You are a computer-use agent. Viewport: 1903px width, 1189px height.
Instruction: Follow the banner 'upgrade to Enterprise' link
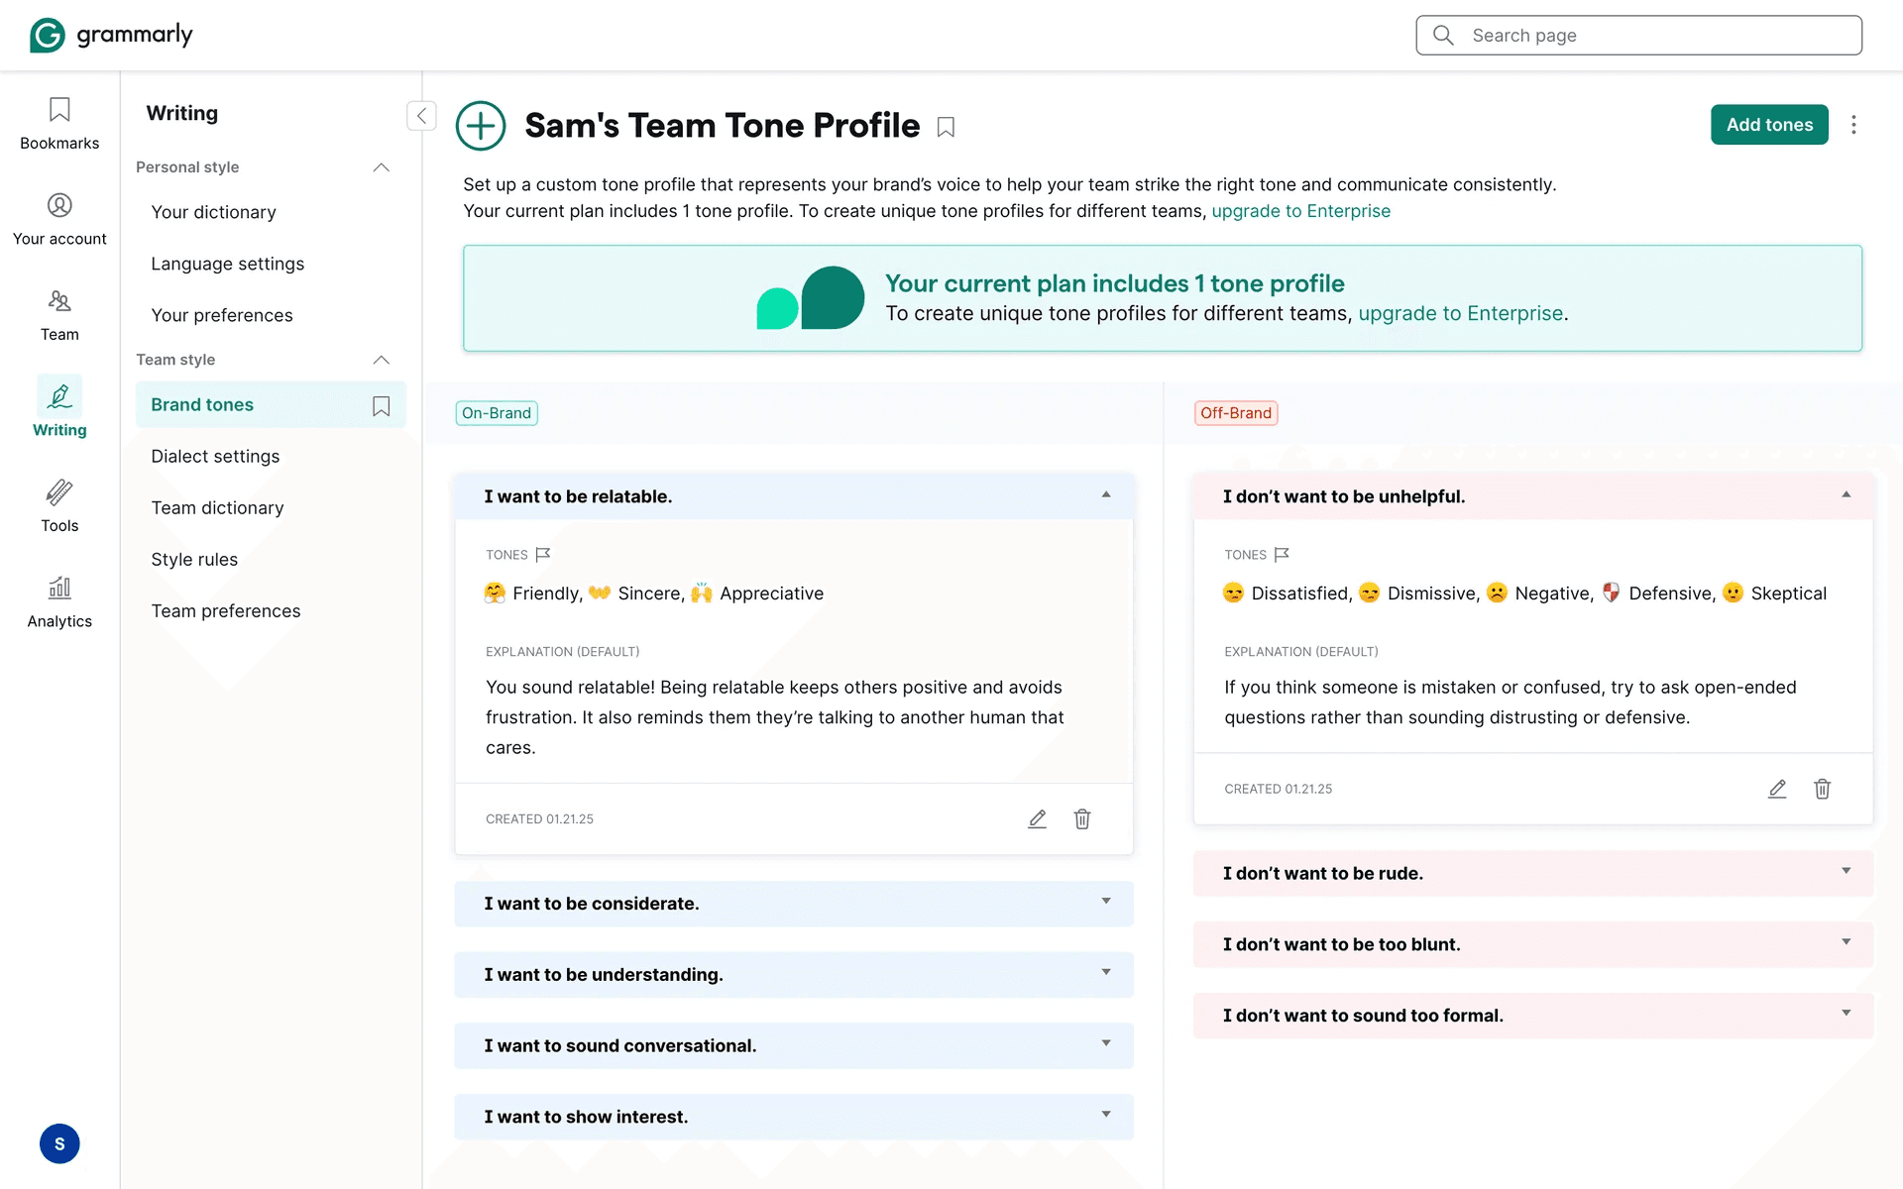[1460, 313]
